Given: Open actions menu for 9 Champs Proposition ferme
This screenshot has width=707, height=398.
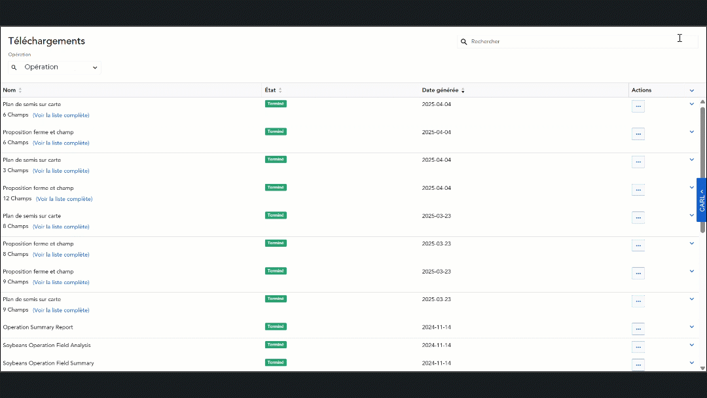Looking at the screenshot, I should click(638, 273).
